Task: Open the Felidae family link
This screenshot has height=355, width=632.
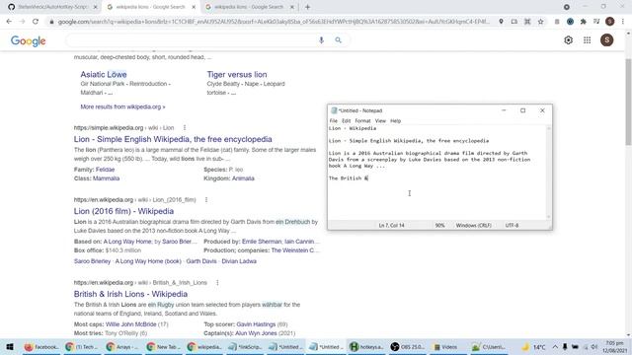Action: tap(106, 170)
